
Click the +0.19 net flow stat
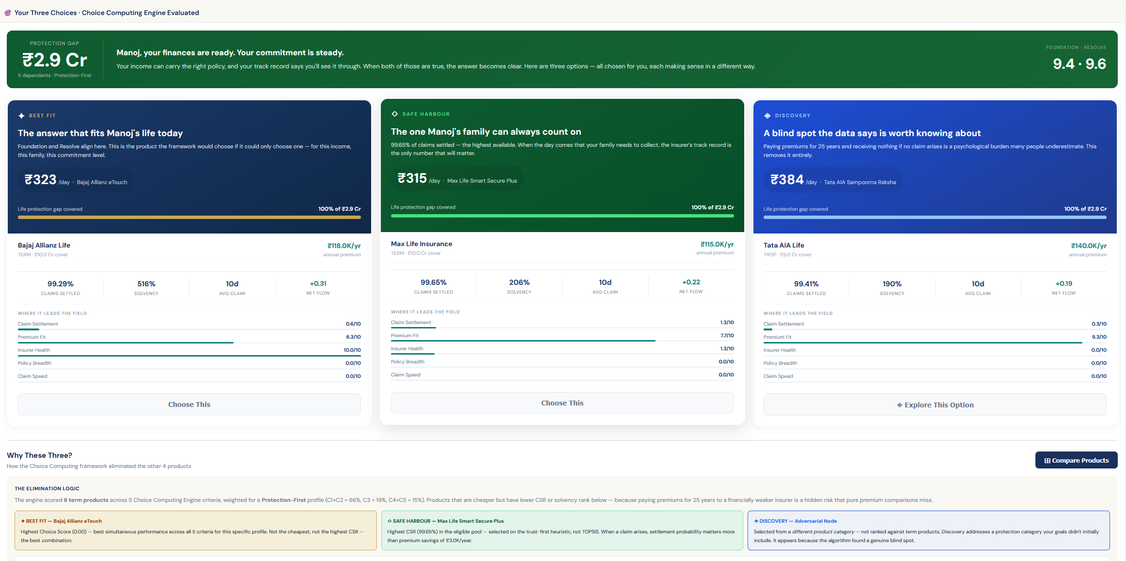point(1063,288)
